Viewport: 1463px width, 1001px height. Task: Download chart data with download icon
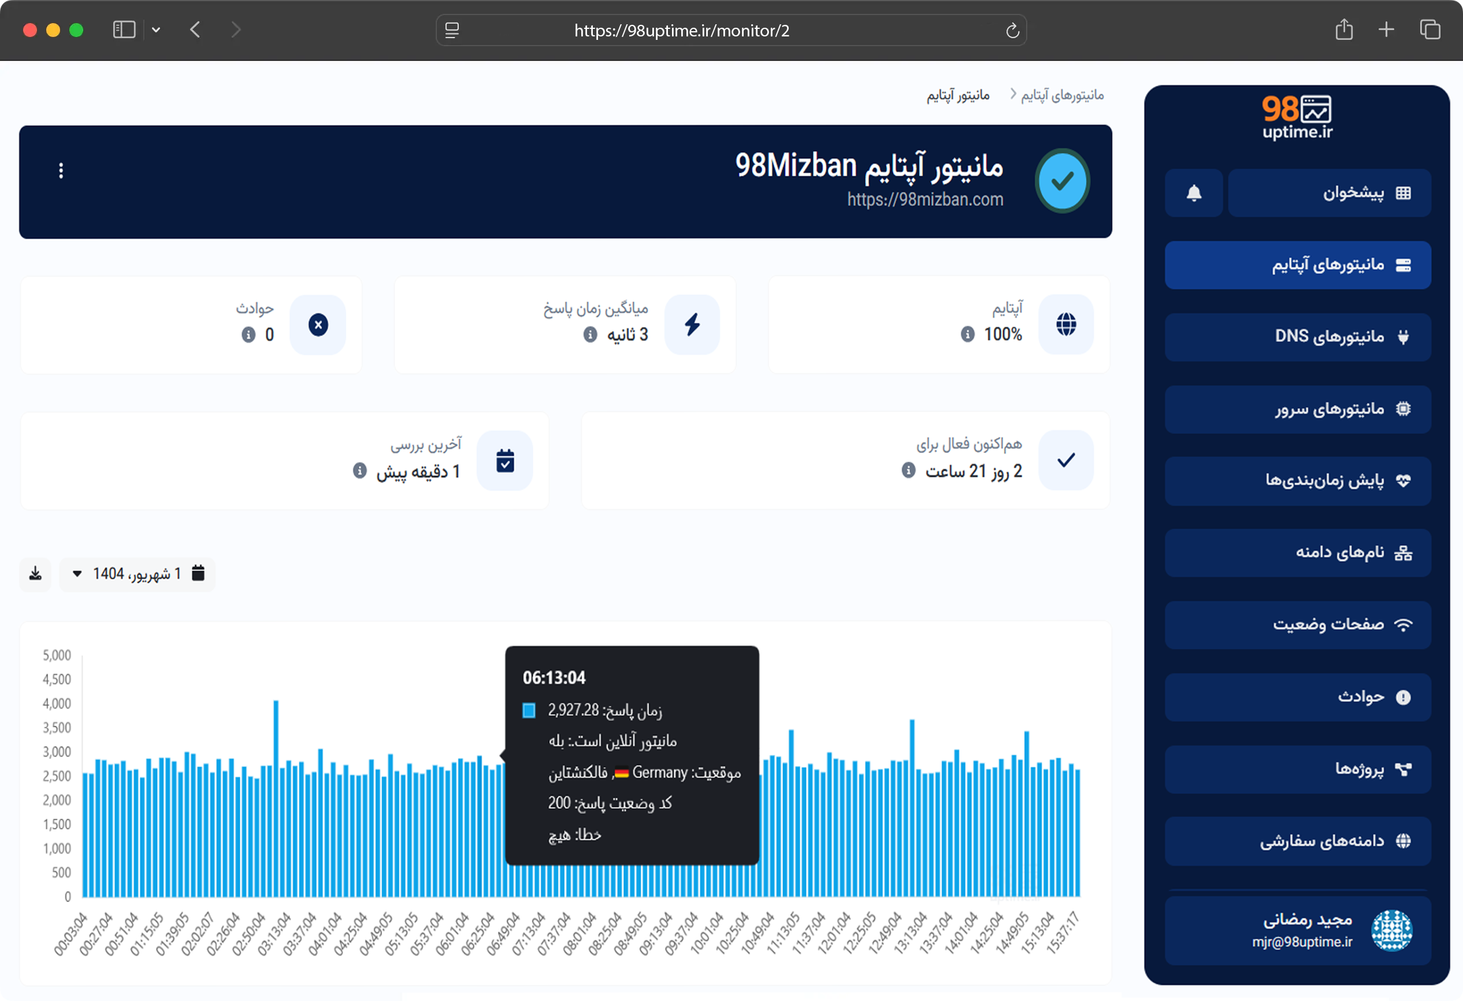coord(35,573)
